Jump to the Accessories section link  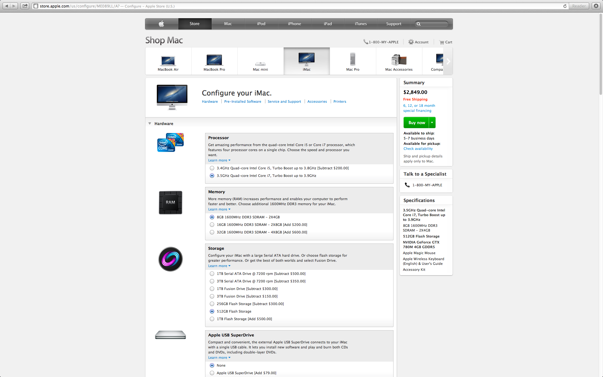[x=317, y=101]
